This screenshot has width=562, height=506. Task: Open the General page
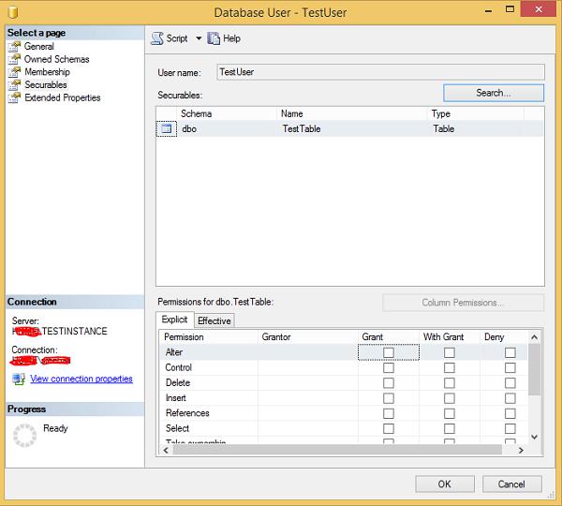[39, 46]
